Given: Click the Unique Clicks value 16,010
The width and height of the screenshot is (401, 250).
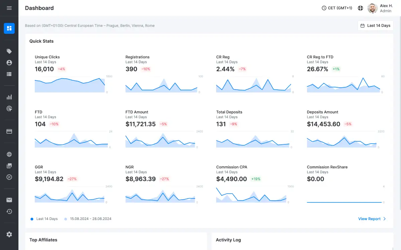Looking at the screenshot, I should (44, 69).
